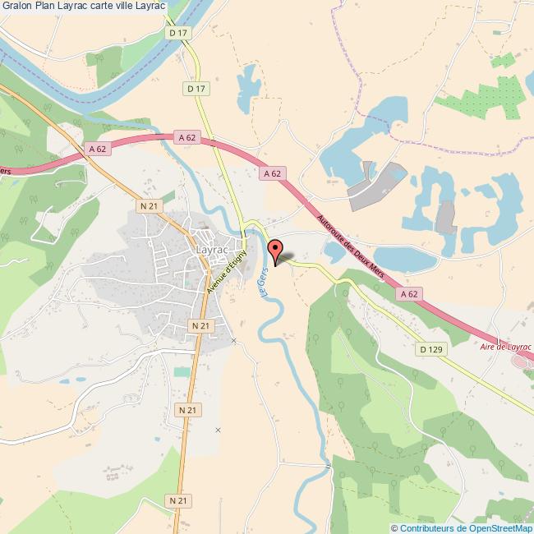Click the A 62 shield nearest Aire de Layrac
The width and height of the screenshot is (534, 534).
coord(409,294)
